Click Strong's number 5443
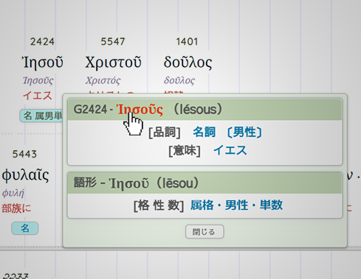The image size is (361, 279). click(x=24, y=154)
